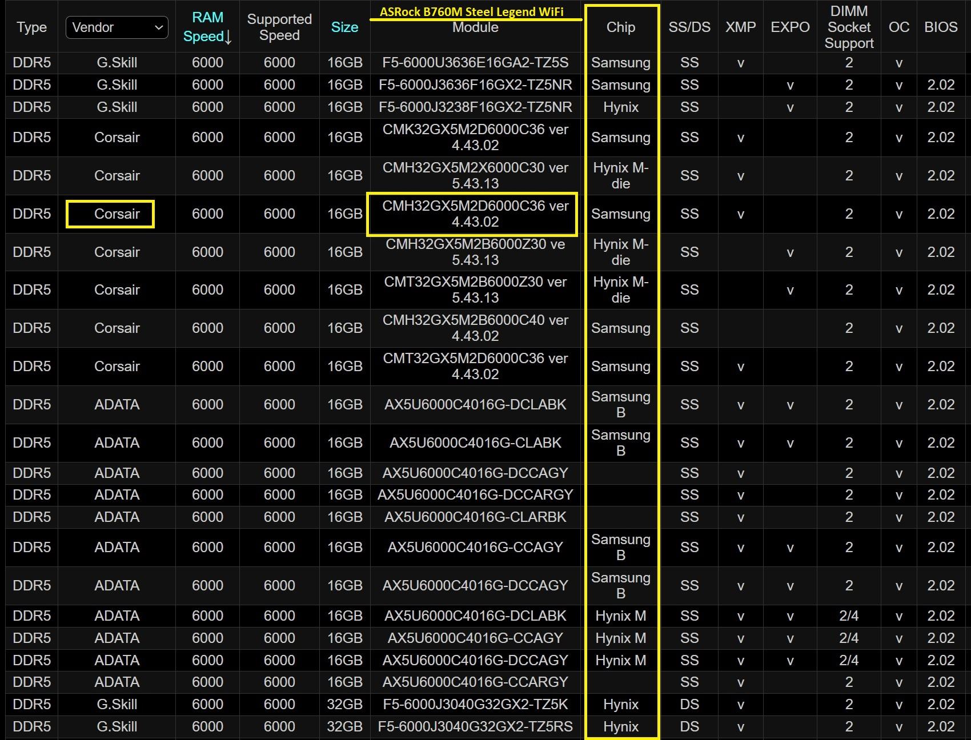Select module F5-6000J3238F16GX2-TZ5NR
This screenshot has height=740, width=971.
475,107
